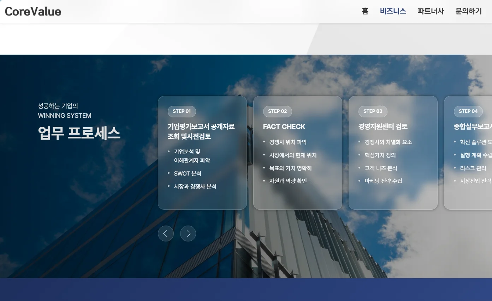The width and height of the screenshot is (492, 301).
Task: Click the 시장과 경쟁사 분석 bullet
Action: [x=195, y=186]
